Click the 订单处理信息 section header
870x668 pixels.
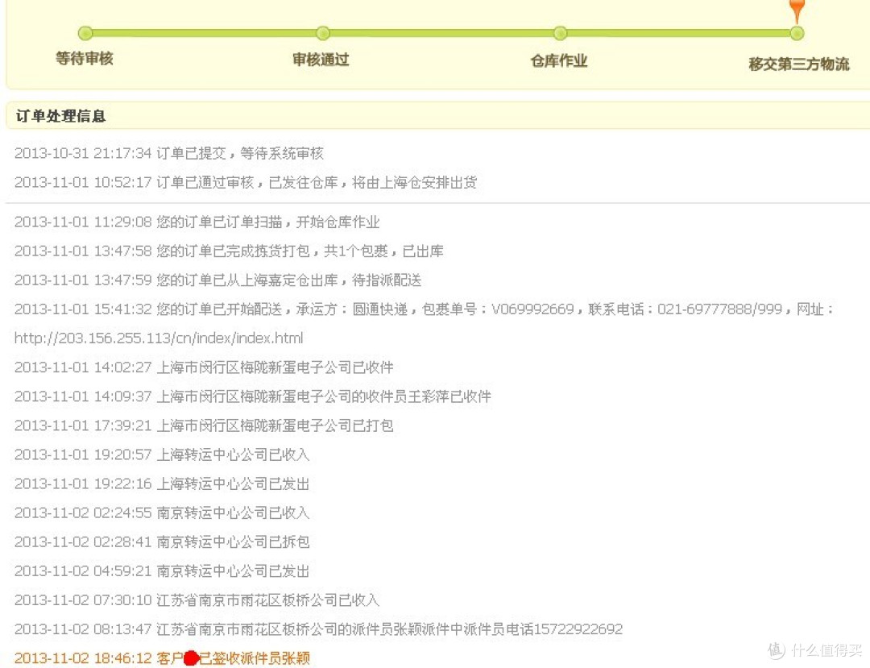61,116
